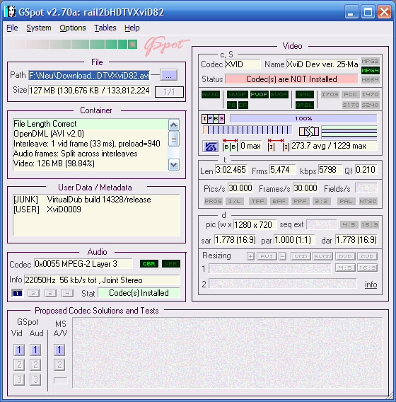The width and height of the screenshot is (396, 402).
Task: Click the S240 colorimetry indicator
Action: [x=370, y=105]
